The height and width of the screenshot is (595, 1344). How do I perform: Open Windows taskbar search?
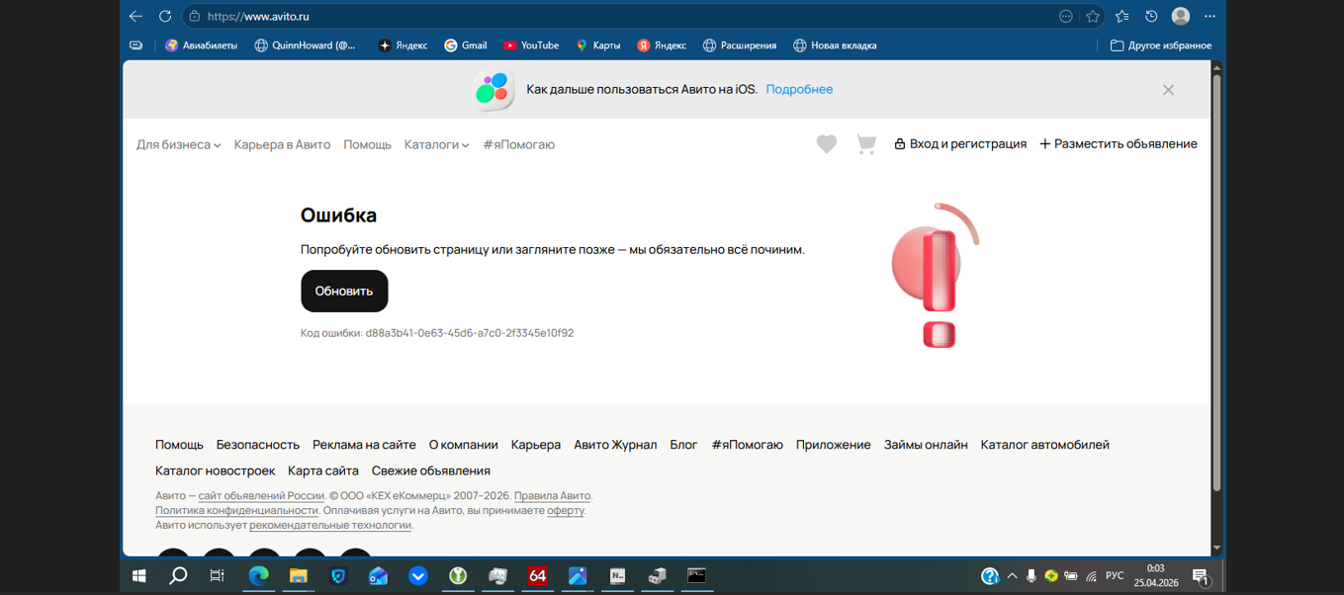coord(178,575)
